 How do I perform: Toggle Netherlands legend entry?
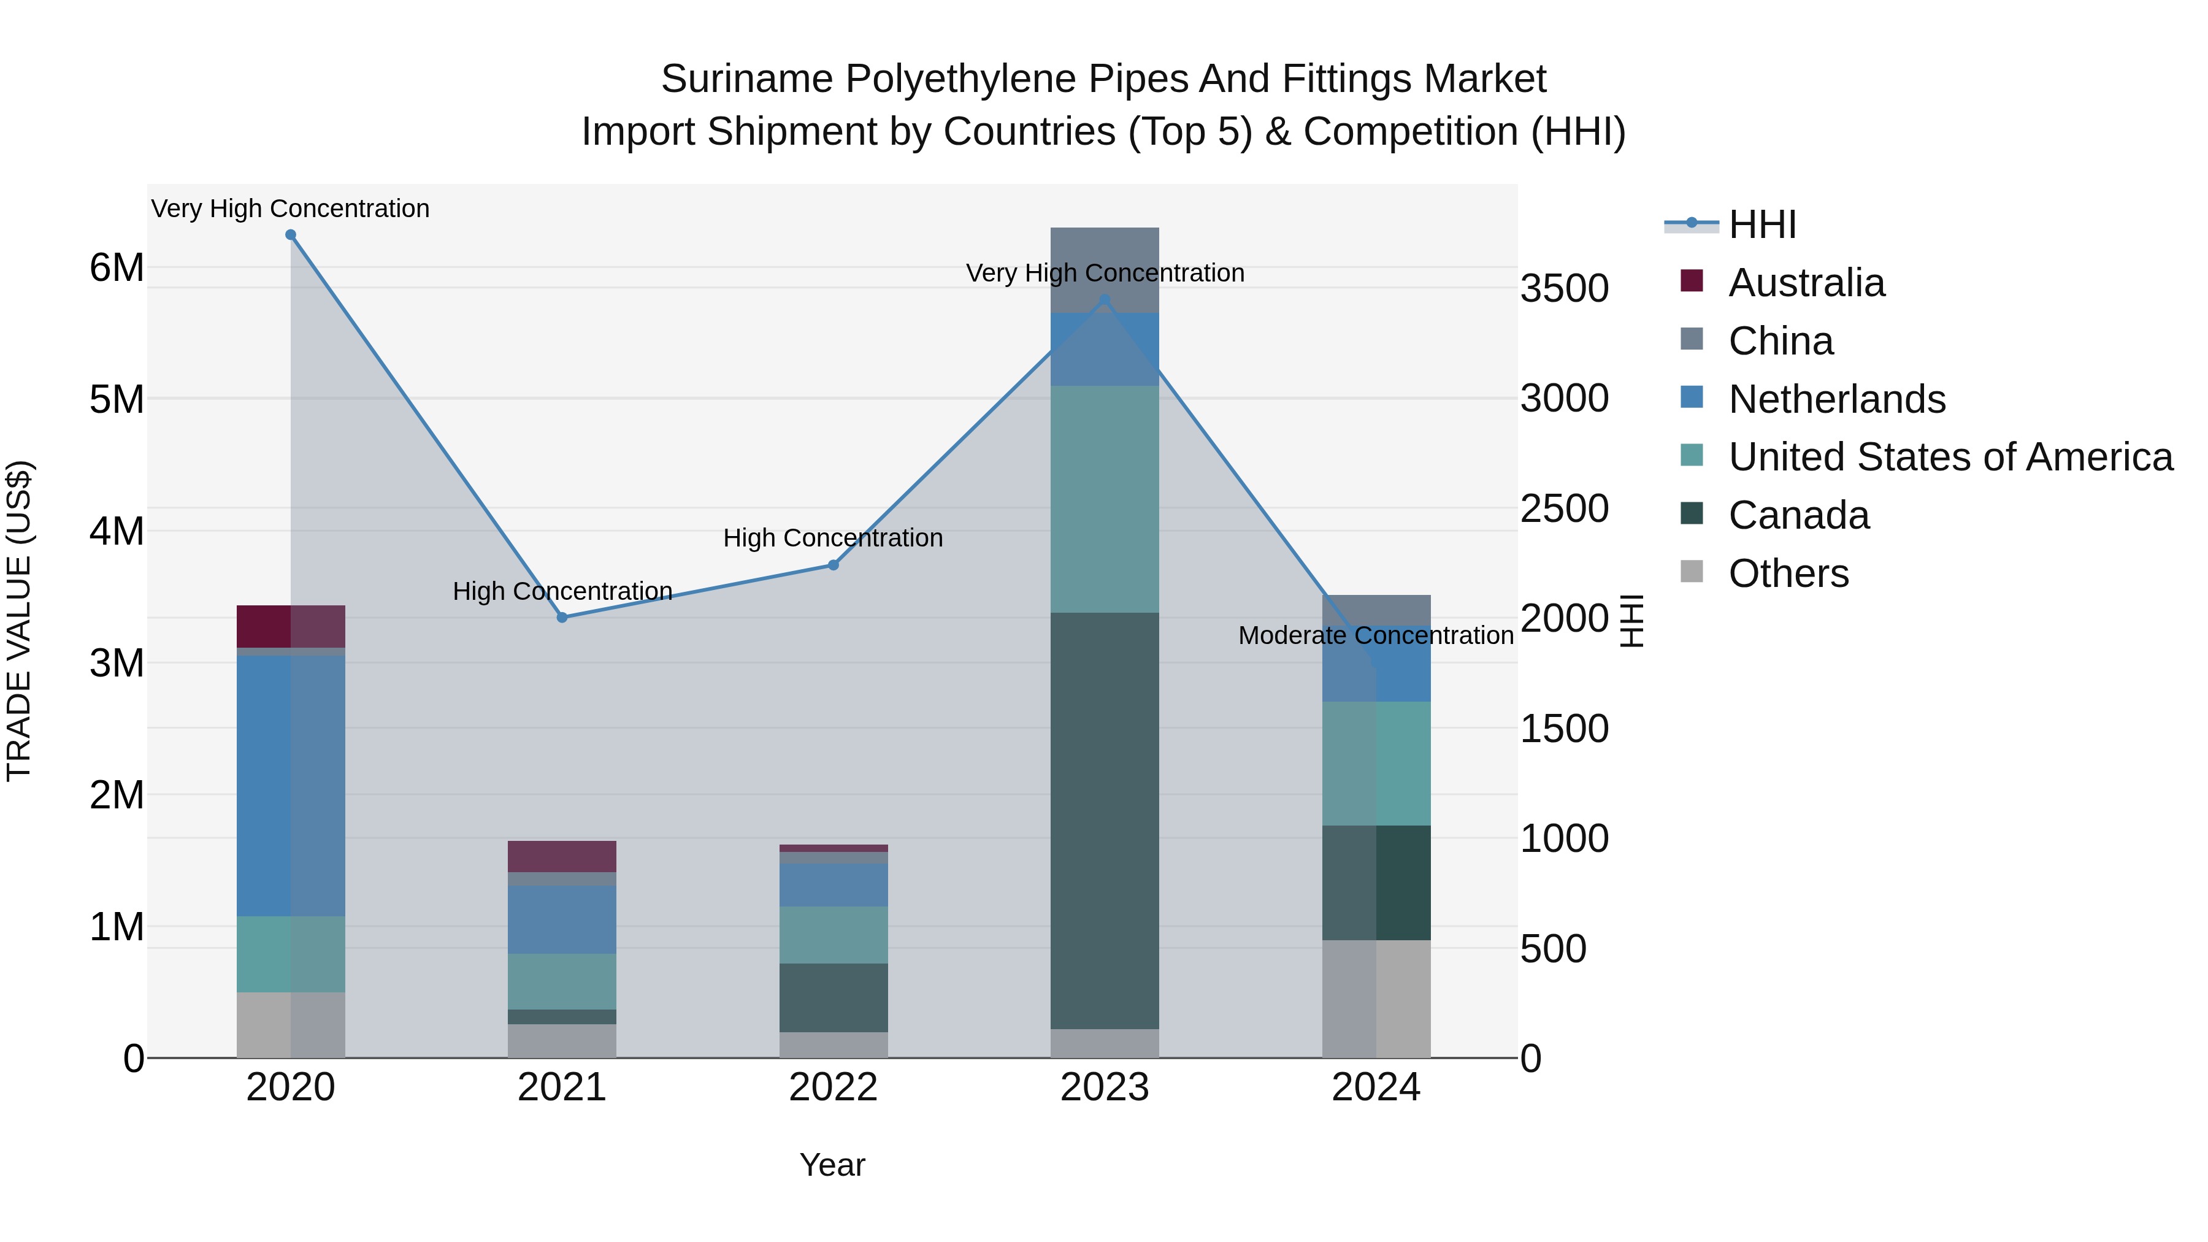1813,399
